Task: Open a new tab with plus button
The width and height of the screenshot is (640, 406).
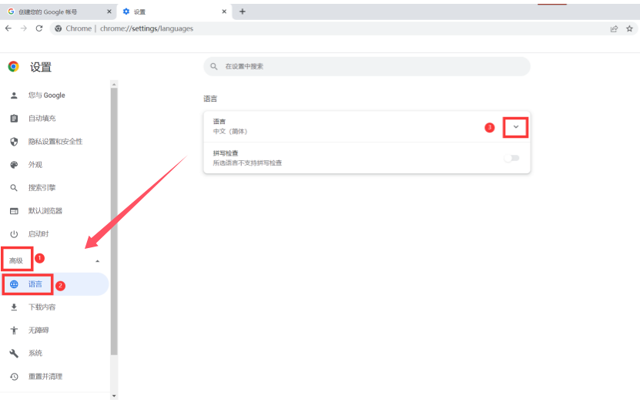Action: [243, 12]
